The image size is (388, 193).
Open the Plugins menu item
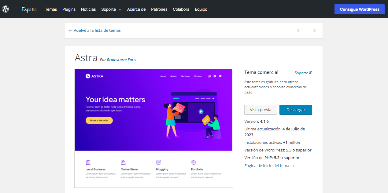[69, 9]
